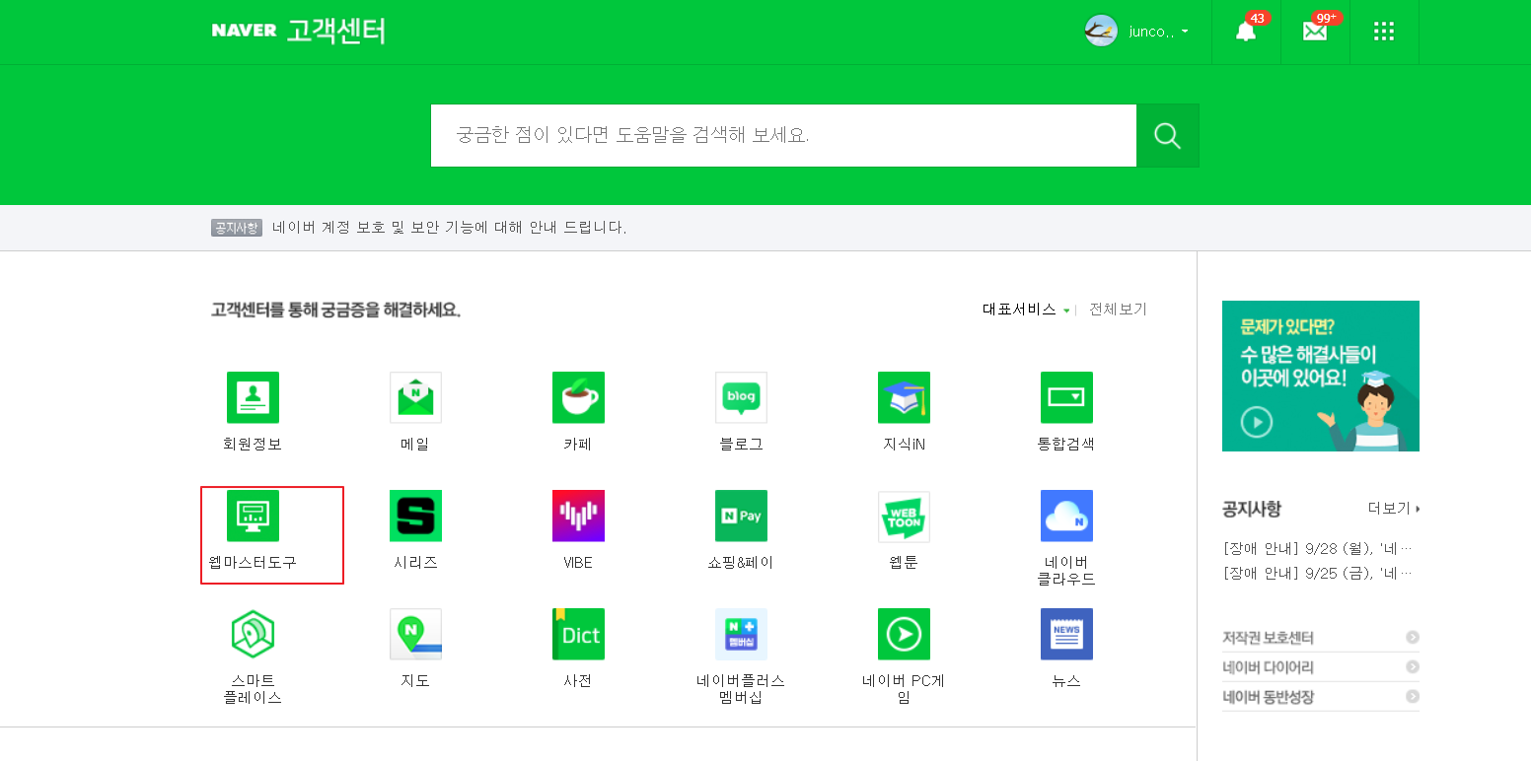Open the mail envelope icon in header
1531x761 pixels.
[x=1315, y=32]
